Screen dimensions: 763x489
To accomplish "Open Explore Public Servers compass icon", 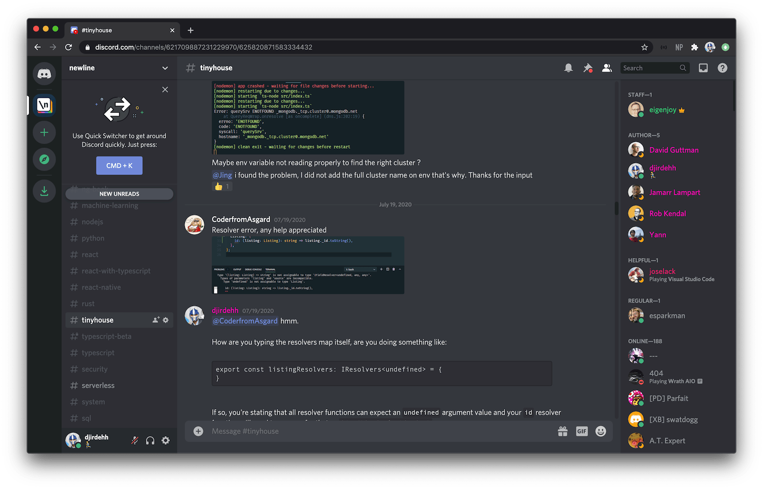I will click(x=44, y=159).
